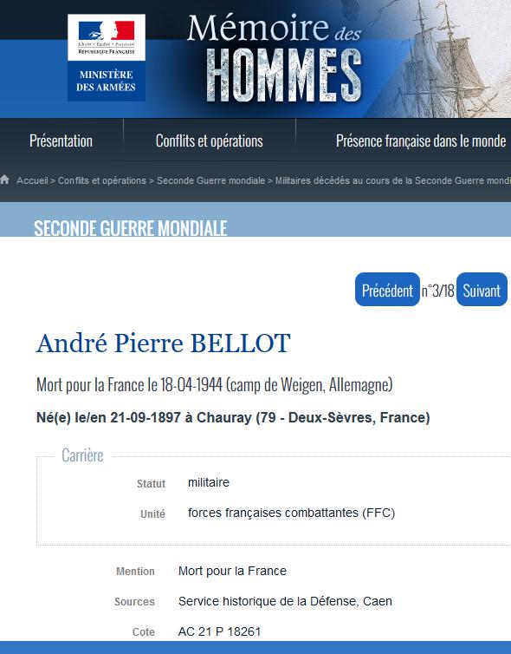
Task: Go to Accueil breadcrumb link
Action: (32, 180)
